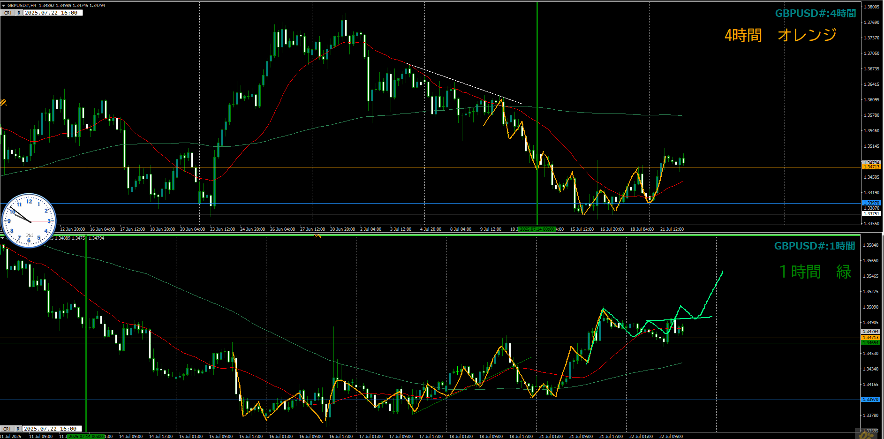Click the CR1 button on H4 chart
This screenshot has width=884, height=439.
(8, 13)
